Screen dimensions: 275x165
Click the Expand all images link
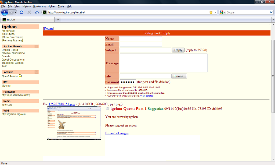tap(117, 133)
